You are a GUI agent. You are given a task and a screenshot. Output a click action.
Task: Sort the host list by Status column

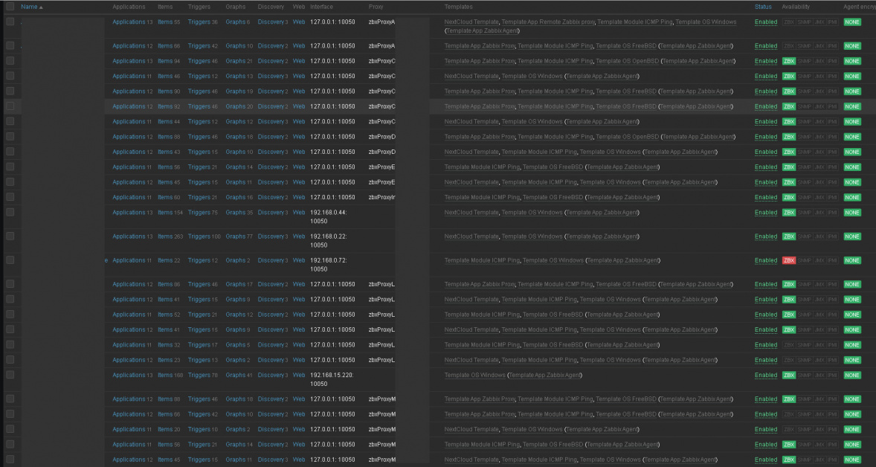763,7
